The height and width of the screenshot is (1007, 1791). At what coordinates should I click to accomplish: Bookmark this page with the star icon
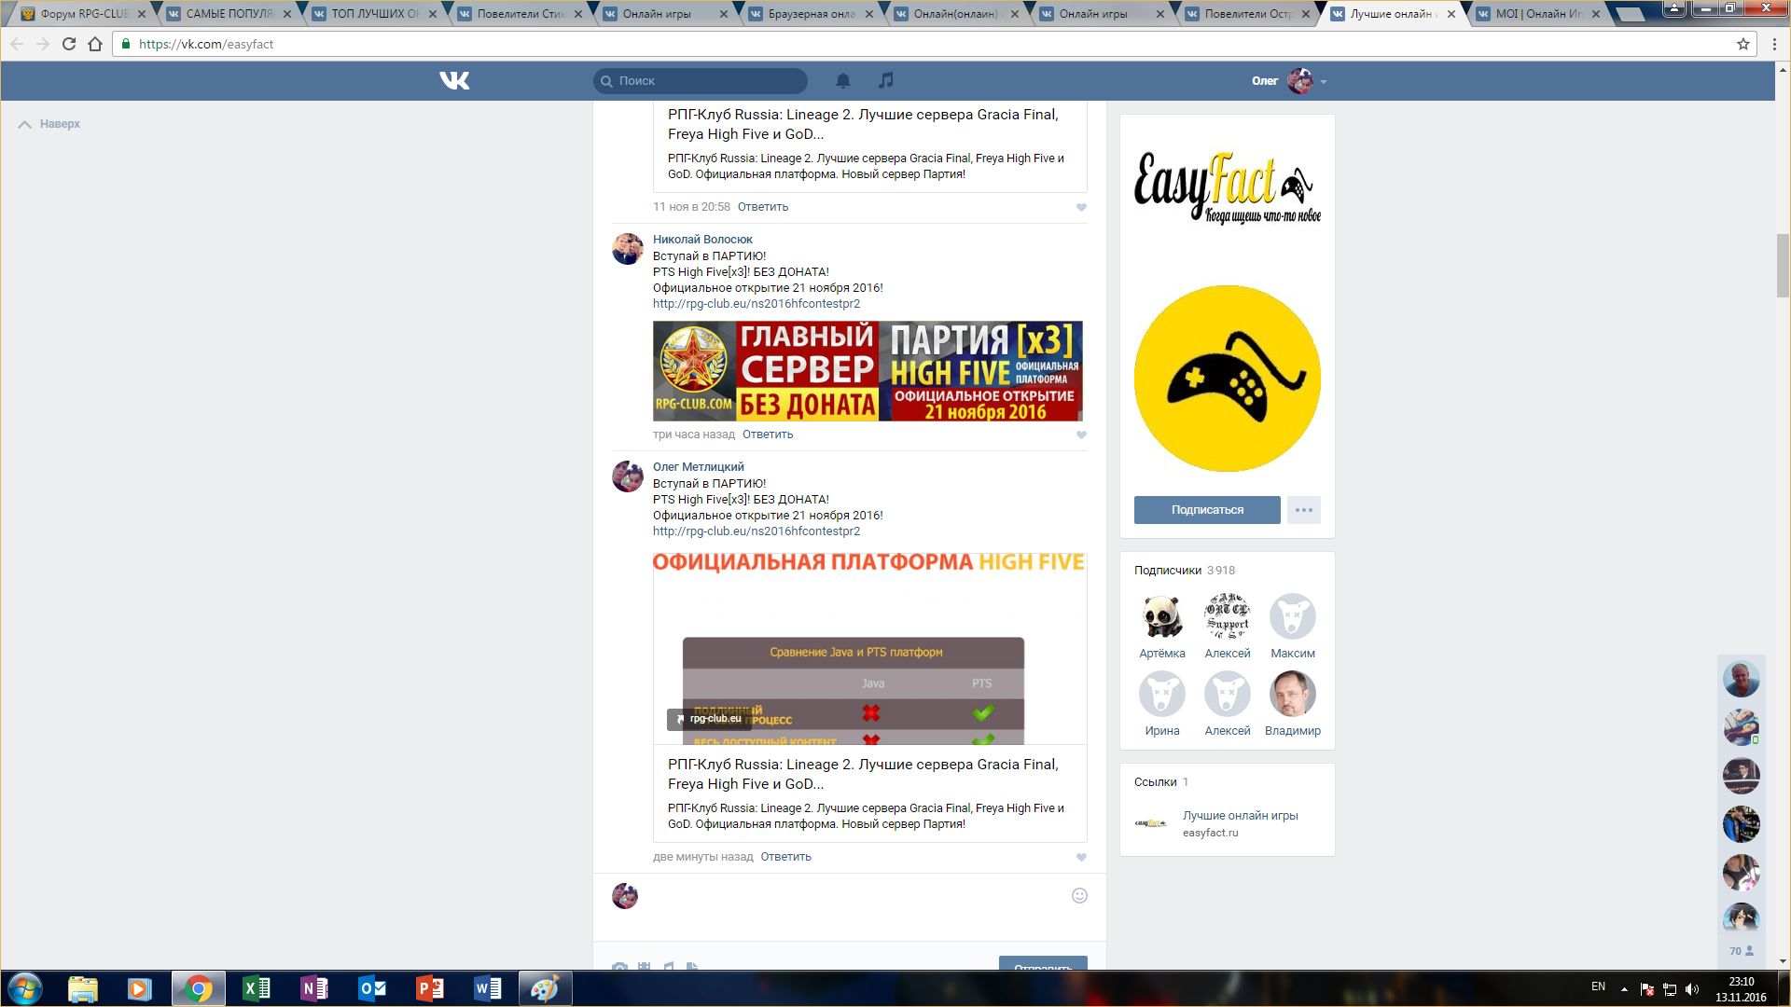[1742, 44]
